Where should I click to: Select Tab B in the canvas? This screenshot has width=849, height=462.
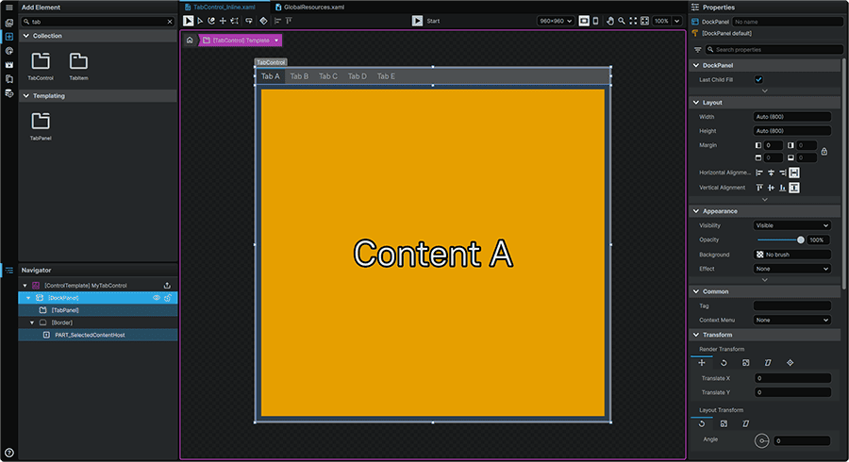[299, 76]
